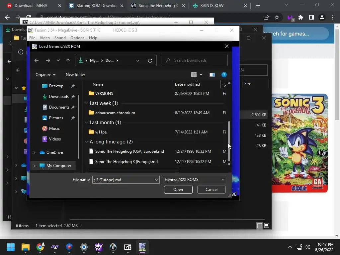Open the Fusion File menu

32,38
